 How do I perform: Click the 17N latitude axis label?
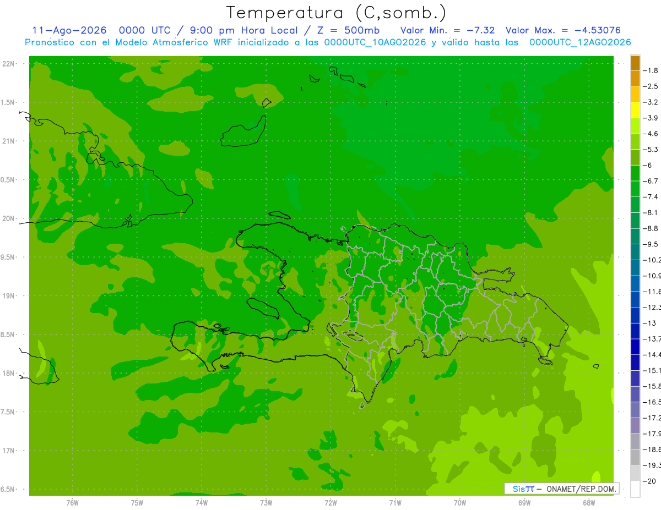(8, 451)
